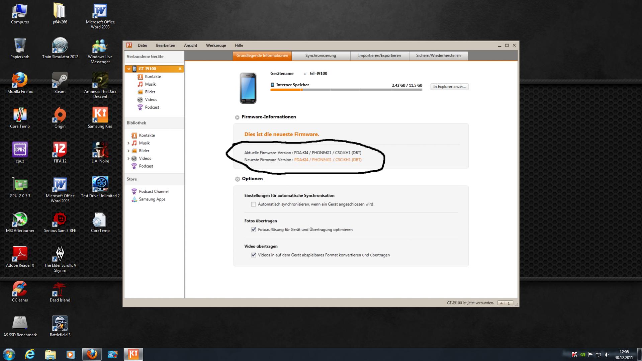Open Videos under connected GT-I9100 device
This screenshot has height=361, width=642.
point(147,100)
